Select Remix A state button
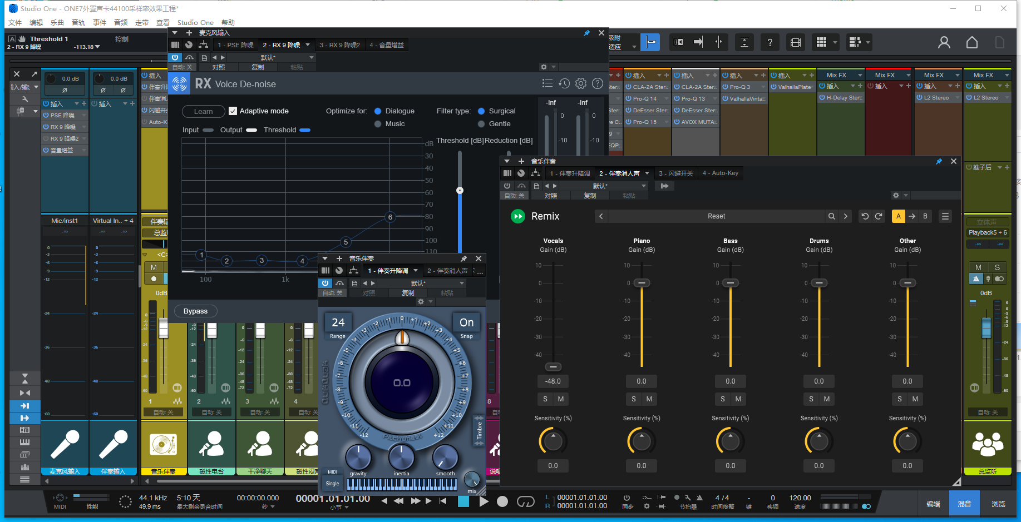 point(898,216)
